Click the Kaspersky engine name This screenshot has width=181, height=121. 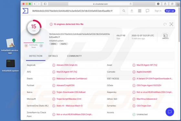coord(112,92)
